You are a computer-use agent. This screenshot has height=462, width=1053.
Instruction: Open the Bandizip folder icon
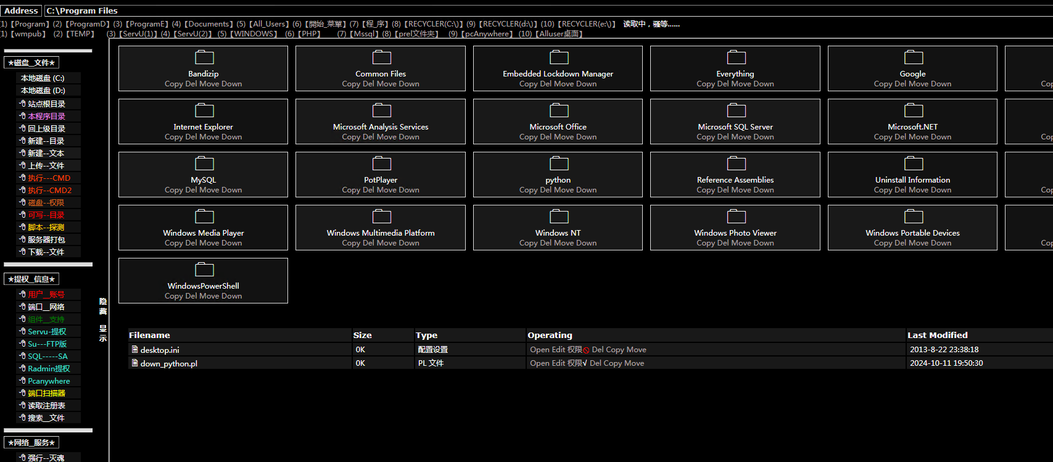point(204,58)
